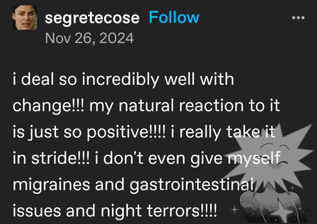Click the smiling starburst sticker face
317x224 pixels.
tap(274, 156)
